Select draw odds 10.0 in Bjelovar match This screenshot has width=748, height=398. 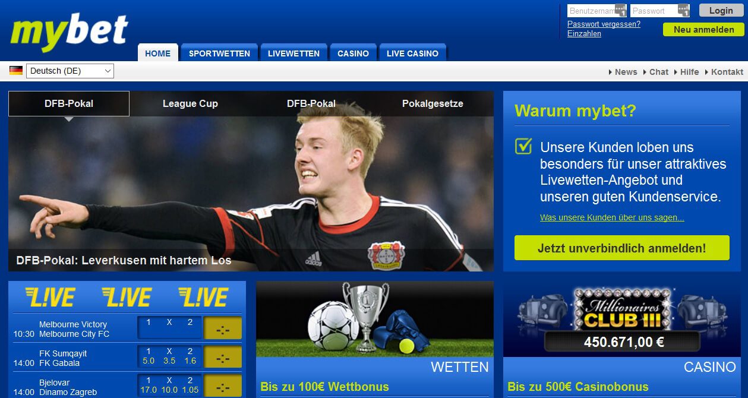tap(169, 390)
